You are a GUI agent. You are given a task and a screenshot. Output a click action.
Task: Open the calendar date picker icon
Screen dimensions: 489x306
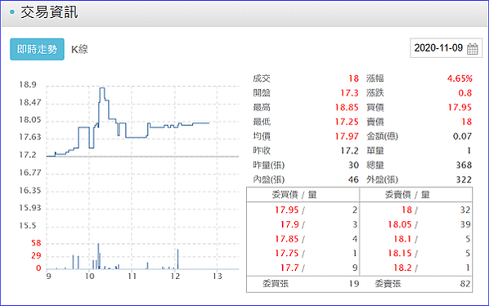coord(472,48)
